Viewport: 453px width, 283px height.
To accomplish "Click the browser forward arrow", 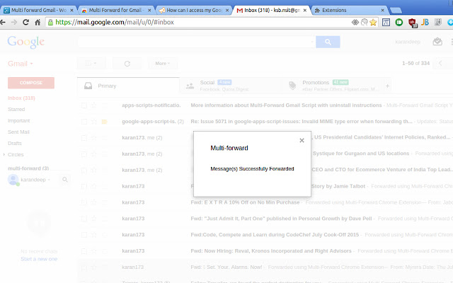I will click(x=14, y=22).
